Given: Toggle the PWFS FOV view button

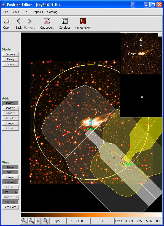Looking at the screenshot, I should pyautogui.click(x=10, y=192).
